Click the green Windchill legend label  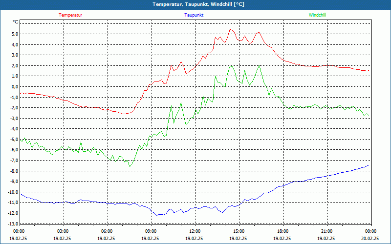tap(317, 15)
